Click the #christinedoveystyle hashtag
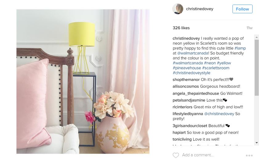 pos(191,73)
